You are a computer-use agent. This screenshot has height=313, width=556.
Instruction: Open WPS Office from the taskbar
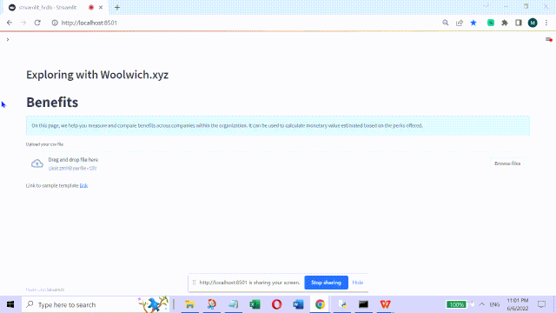point(385,304)
